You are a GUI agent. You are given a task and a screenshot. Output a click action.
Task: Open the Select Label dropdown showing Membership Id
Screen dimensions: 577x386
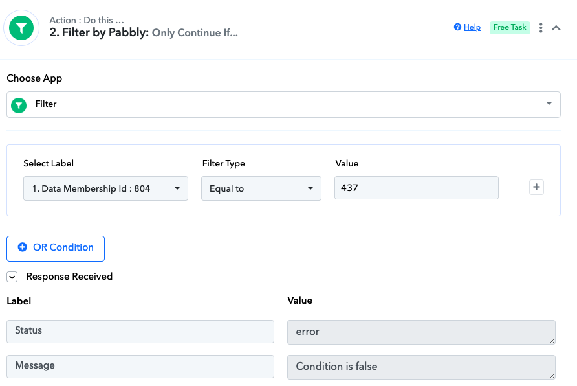[105, 188]
